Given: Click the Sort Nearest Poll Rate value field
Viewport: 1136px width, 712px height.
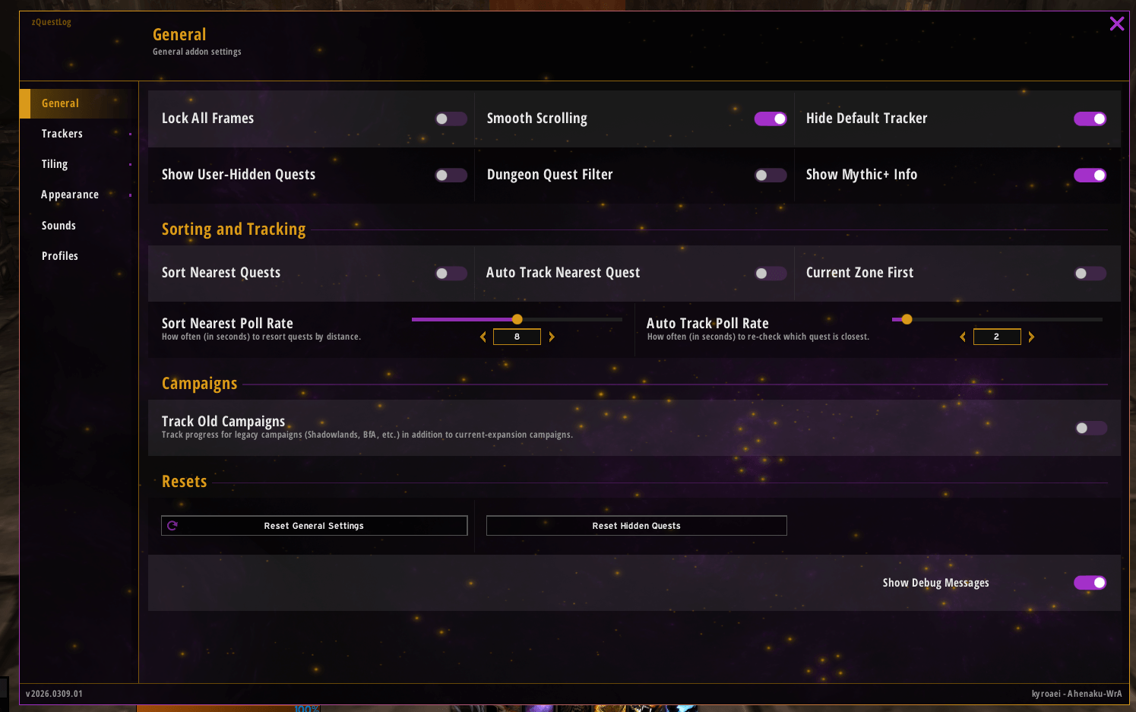Looking at the screenshot, I should point(517,337).
